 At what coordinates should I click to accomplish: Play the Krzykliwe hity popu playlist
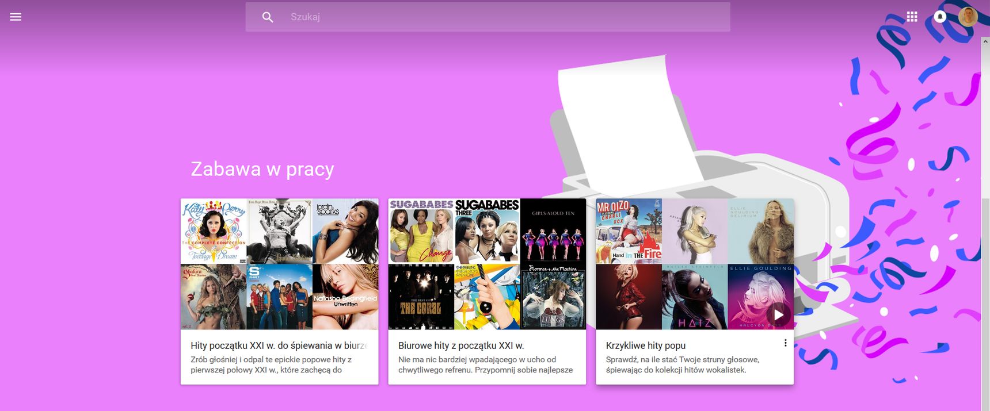click(x=778, y=314)
